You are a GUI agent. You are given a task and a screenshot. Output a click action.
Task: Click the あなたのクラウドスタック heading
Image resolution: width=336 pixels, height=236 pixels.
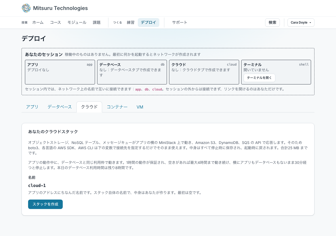click(x=53, y=132)
